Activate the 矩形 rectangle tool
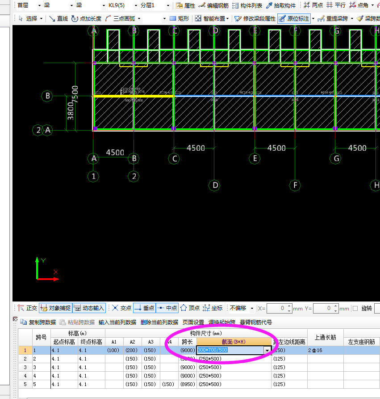380x399 pixels. (x=180, y=18)
